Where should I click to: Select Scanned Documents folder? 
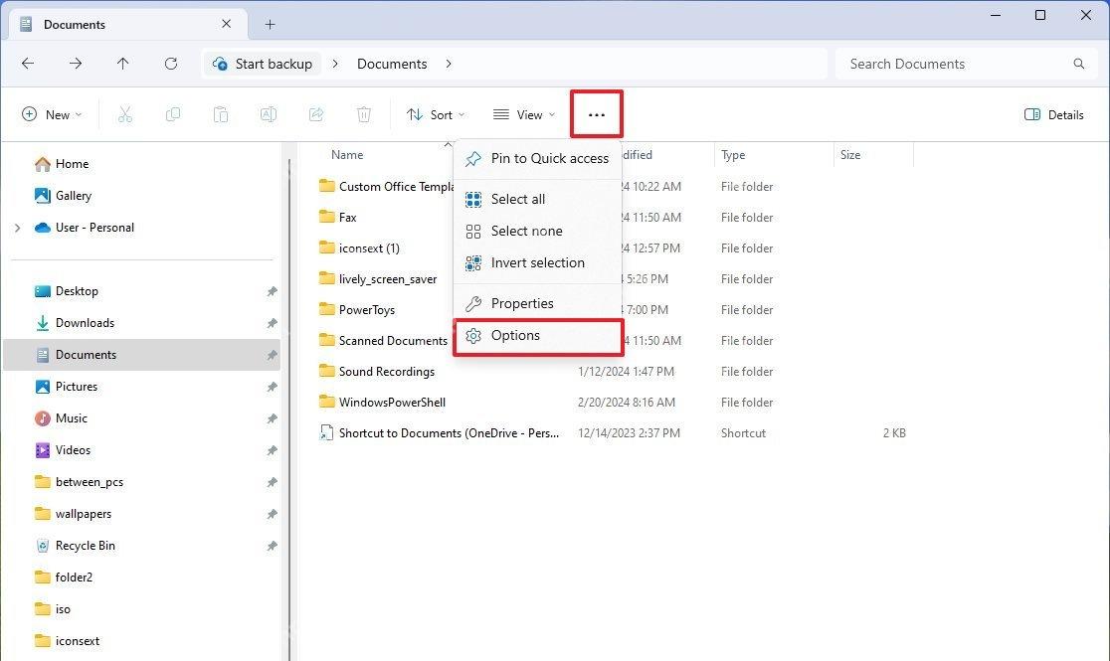393,340
